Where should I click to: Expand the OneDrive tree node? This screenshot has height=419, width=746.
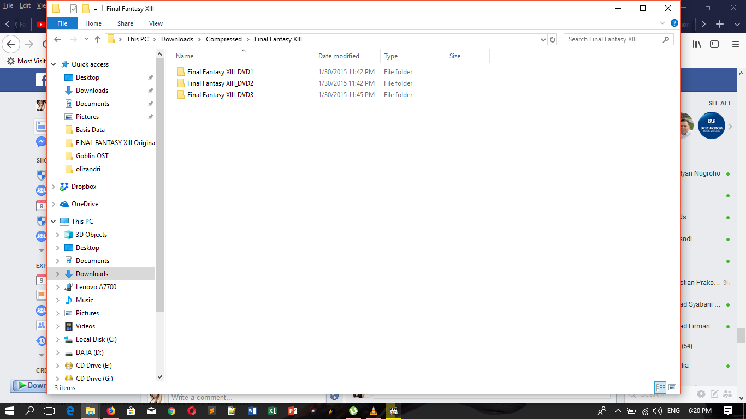[54, 204]
